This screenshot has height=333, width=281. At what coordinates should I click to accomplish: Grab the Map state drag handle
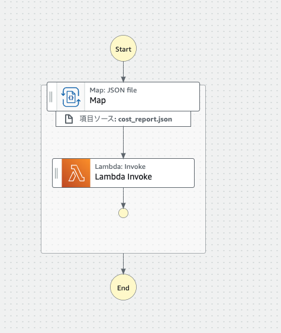pyautogui.click(x=51, y=97)
